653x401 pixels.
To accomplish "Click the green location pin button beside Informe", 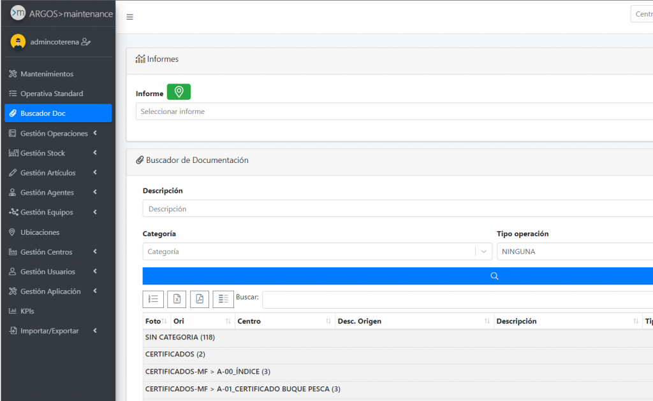I will 179,92.
